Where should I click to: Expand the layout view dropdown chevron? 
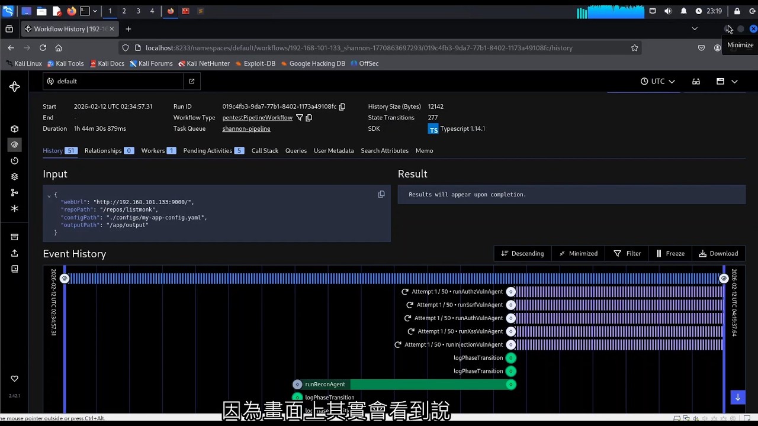pyautogui.click(x=734, y=82)
